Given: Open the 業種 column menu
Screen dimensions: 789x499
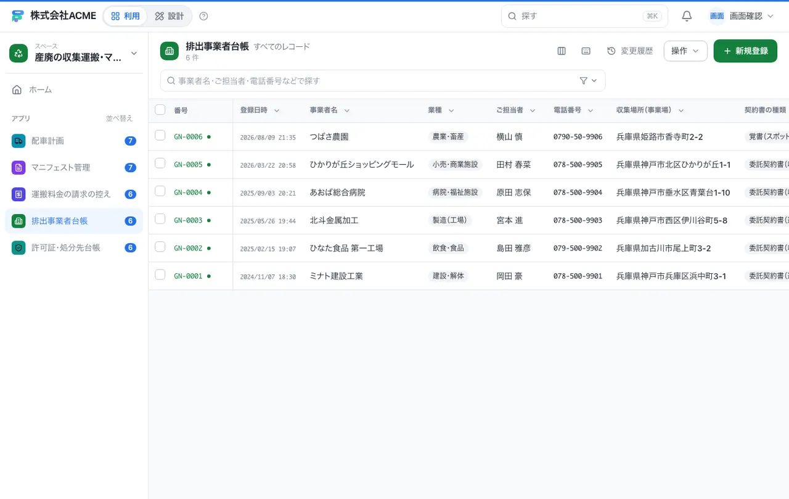Looking at the screenshot, I should [x=451, y=110].
